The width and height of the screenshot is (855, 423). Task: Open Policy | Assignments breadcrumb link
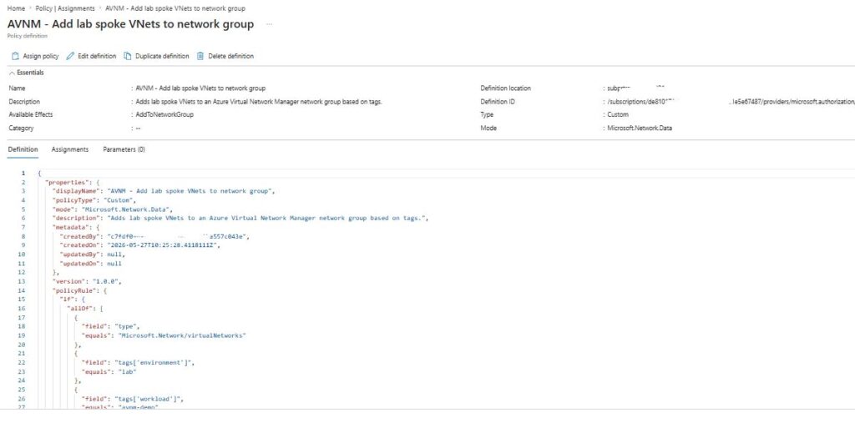tap(65, 8)
